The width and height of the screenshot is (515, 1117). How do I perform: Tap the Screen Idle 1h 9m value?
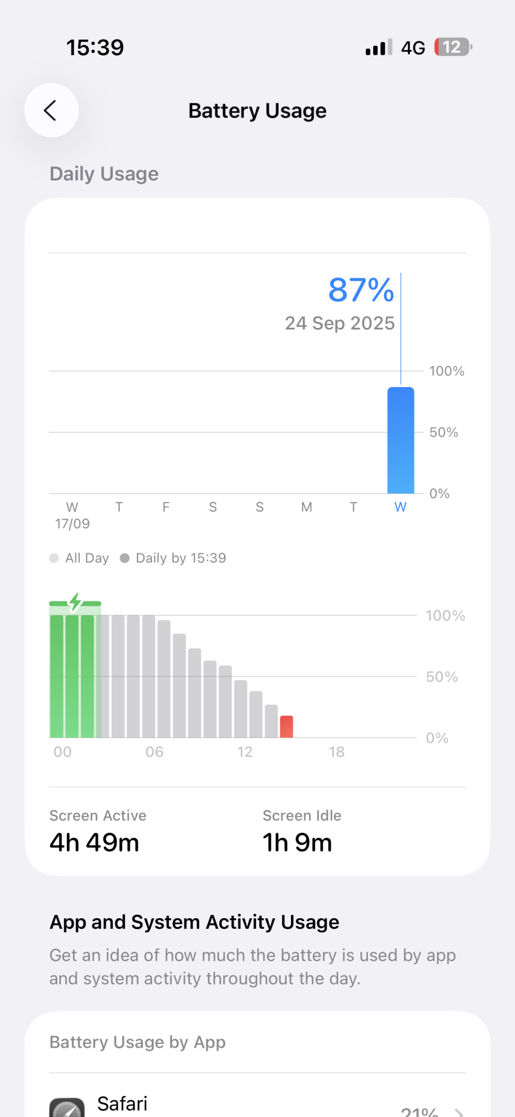tap(297, 842)
